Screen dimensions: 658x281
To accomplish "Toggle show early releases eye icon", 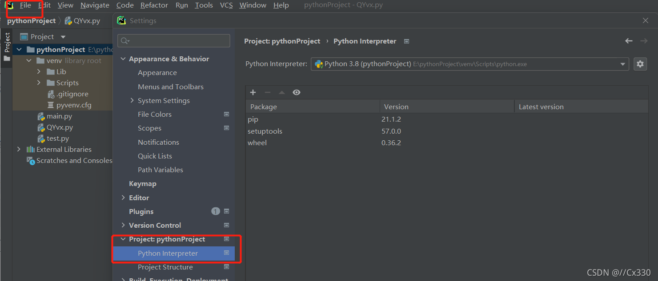I will (297, 92).
